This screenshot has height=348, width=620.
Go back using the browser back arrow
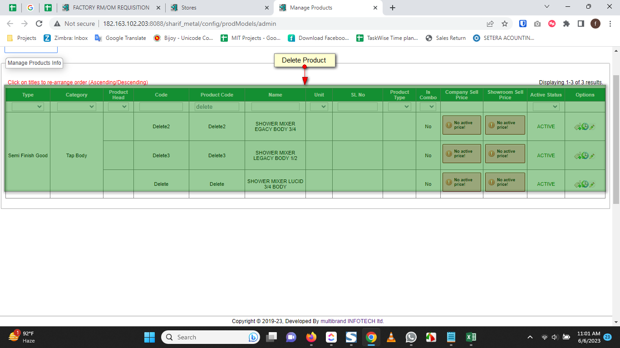pos(10,24)
